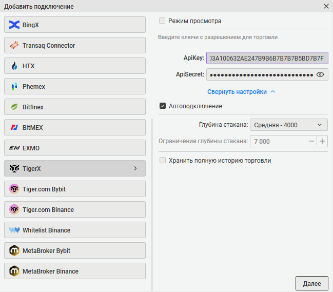Click into the ApiKey input field
The image size is (333, 292).
[x=267, y=58]
